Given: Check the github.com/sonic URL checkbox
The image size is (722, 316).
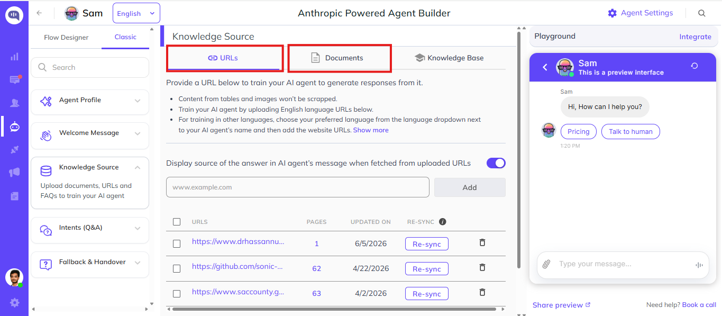Looking at the screenshot, I should (x=177, y=269).
